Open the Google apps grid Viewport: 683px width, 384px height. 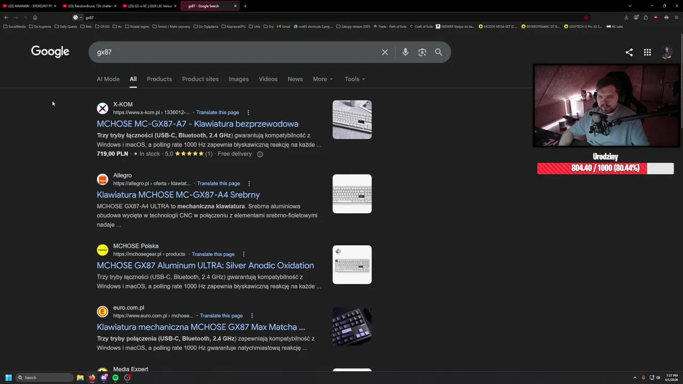point(647,52)
